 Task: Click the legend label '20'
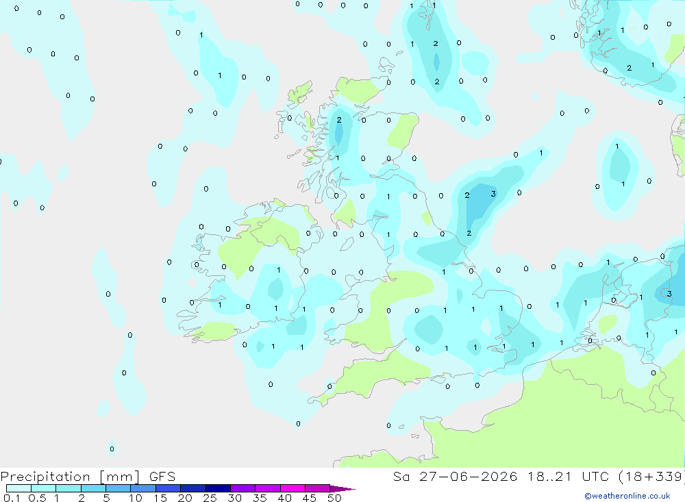point(185,498)
